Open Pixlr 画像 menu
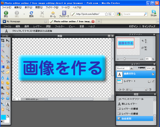Image resolution: width=160 pixels, height=127 pixels. point(27,26)
